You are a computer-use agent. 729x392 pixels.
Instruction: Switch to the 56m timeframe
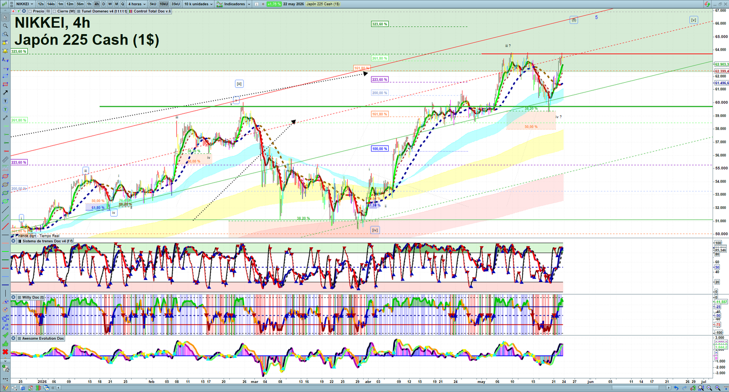pos(80,4)
